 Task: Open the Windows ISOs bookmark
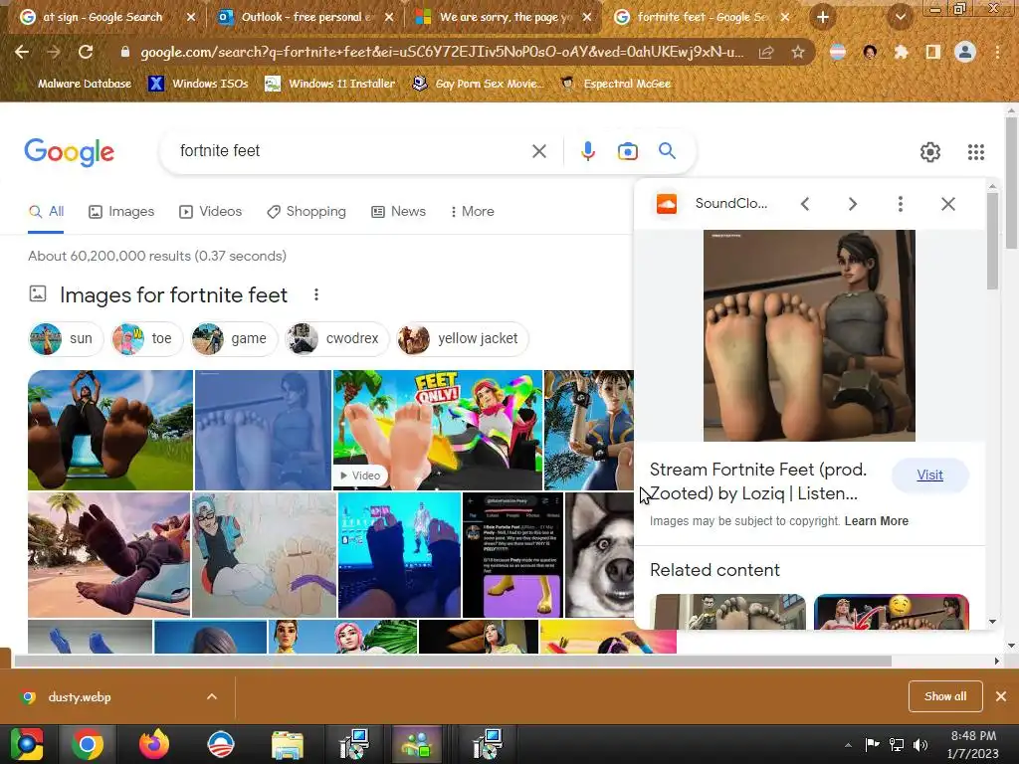coord(199,84)
